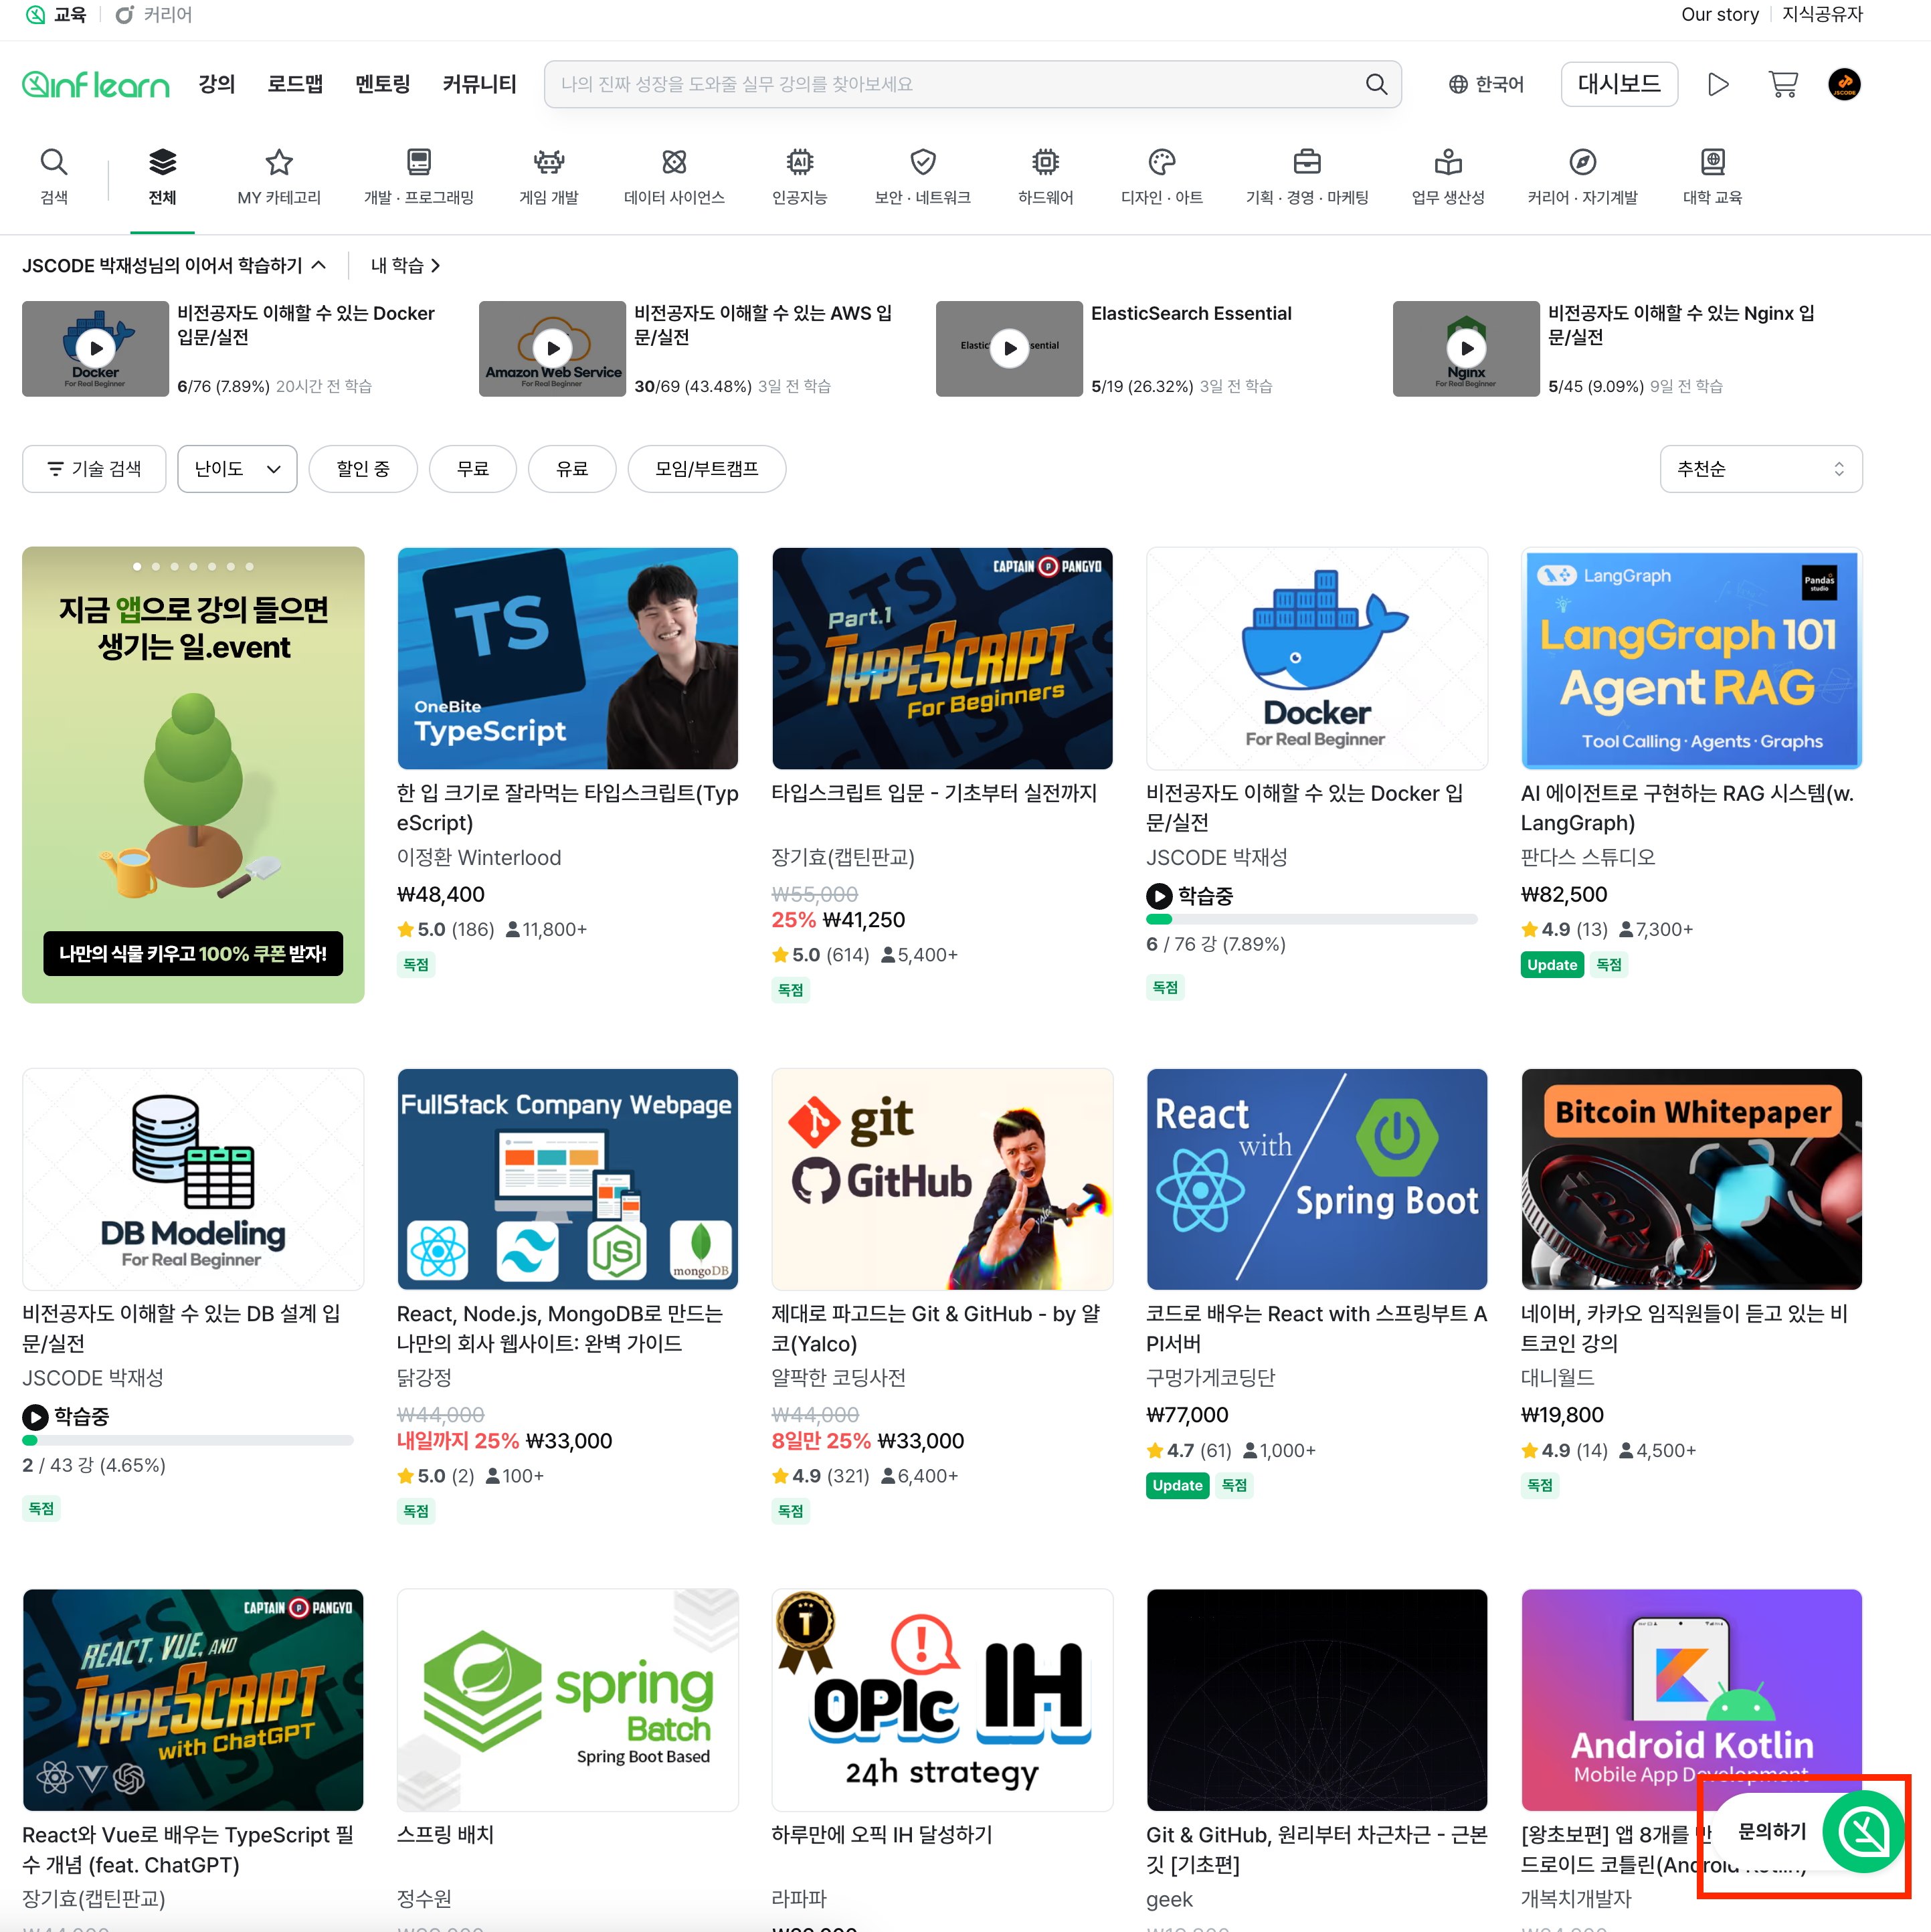Select the 보안 · 네트워크 category
Image resolution: width=1931 pixels, height=1932 pixels.
pyautogui.click(x=922, y=176)
